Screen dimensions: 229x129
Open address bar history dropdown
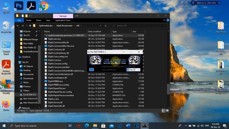click(x=101, y=26)
